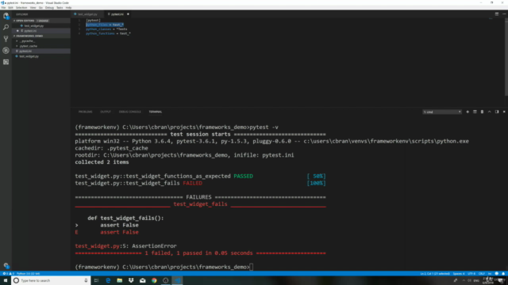Open Dropbox from taskbar
508x285 pixels.
(x=131, y=280)
